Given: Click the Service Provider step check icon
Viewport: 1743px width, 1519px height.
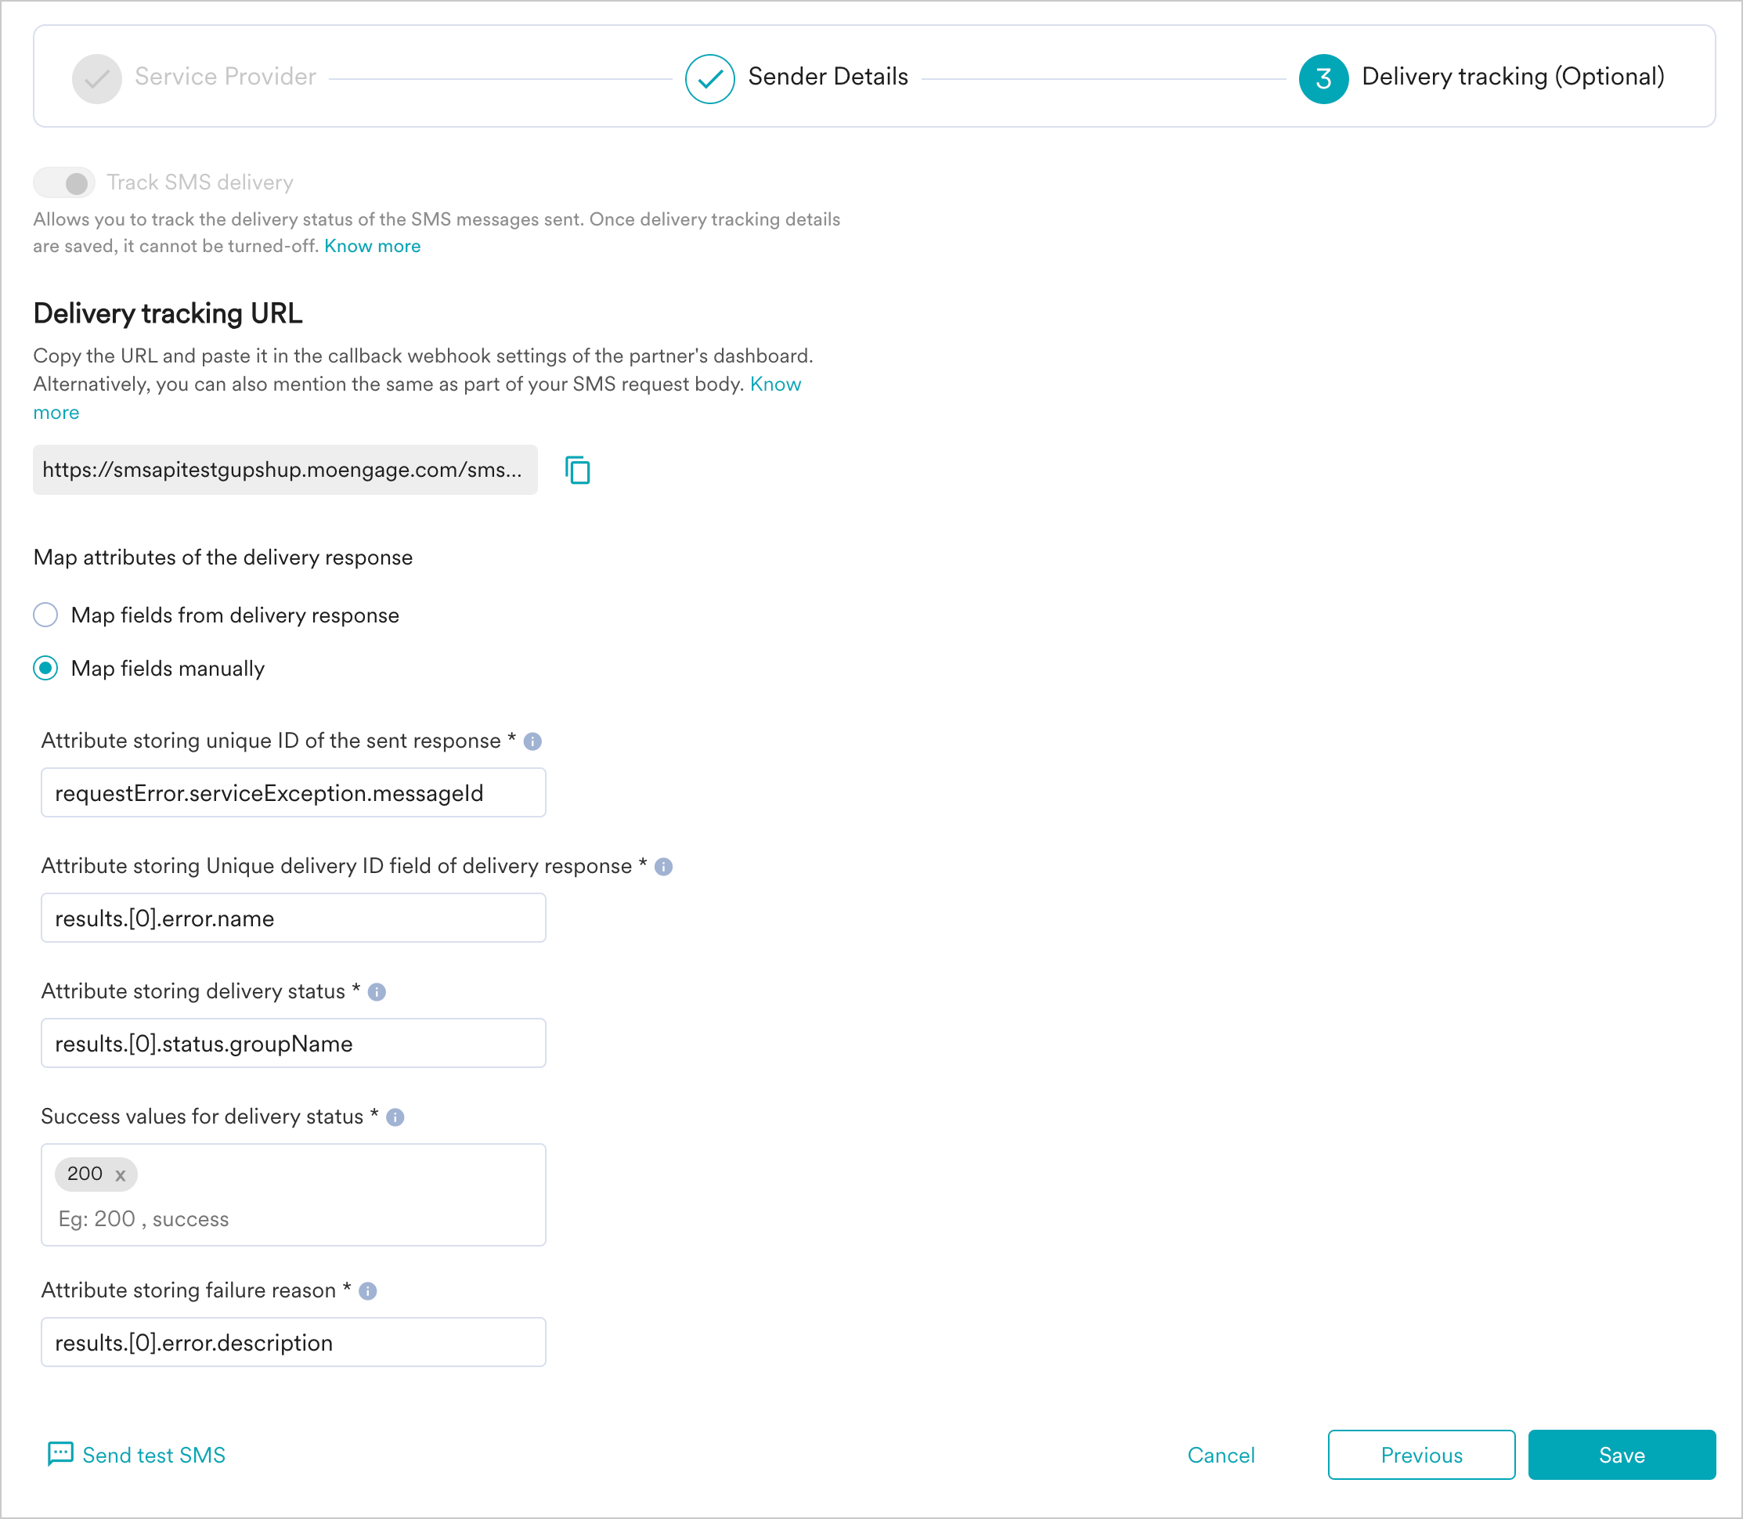Looking at the screenshot, I should (96, 78).
